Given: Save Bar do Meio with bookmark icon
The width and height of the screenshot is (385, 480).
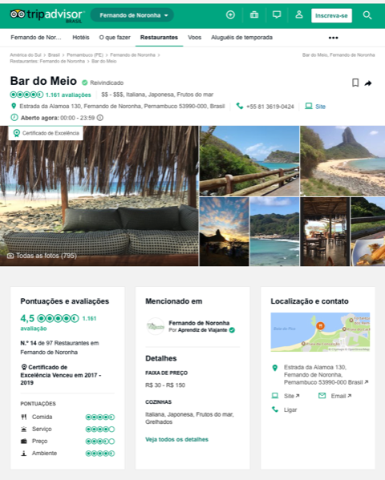Looking at the screenshot, I should click(x=355, y=83).
